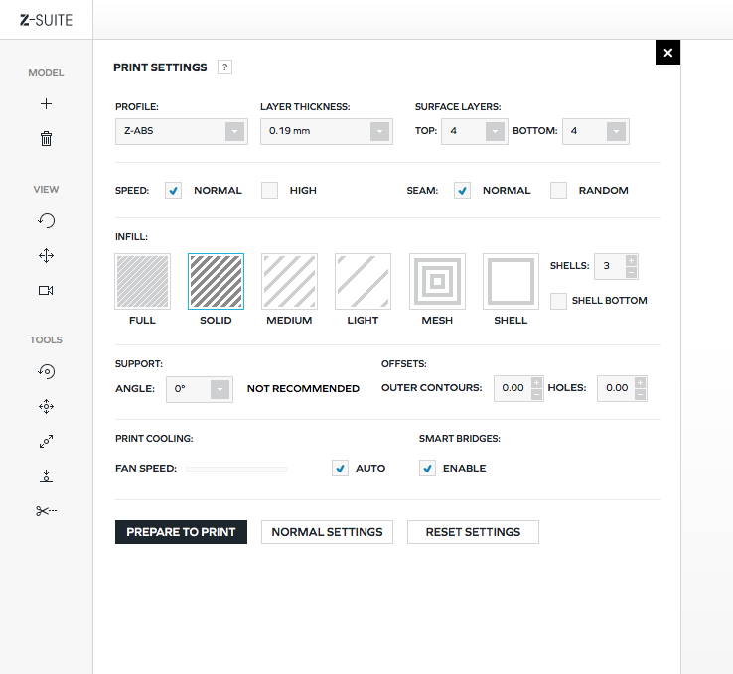Screen dimensions: 733x674
Task: Click the camera view icon
Action: click(x=46, y=290)
